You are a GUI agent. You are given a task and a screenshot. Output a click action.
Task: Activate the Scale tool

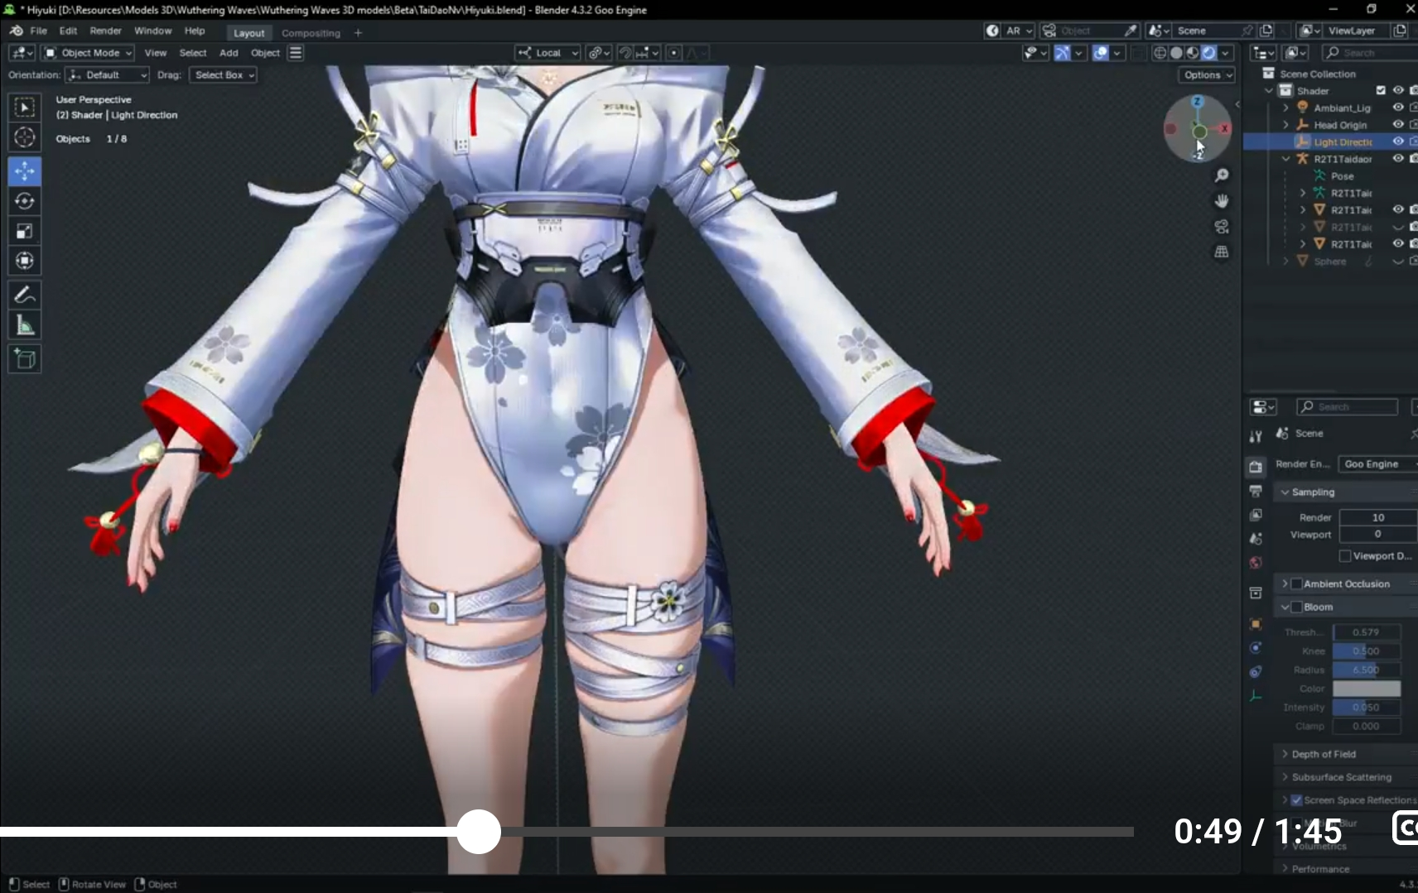click(25, 231)
